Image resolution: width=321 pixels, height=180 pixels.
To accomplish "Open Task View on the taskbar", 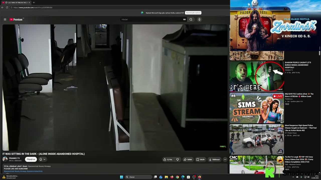I will pyautogui.click(x=155, y=177).
